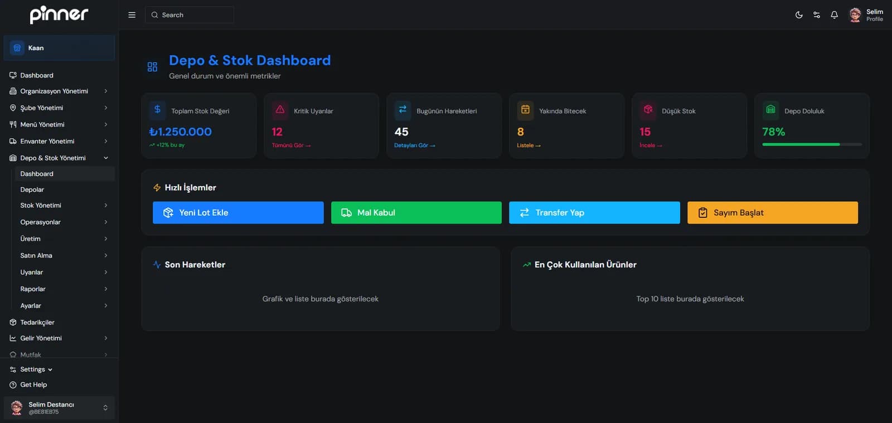Click the warehouse icon on Depo Doluluk card
Screen dimensions: 892x423
(770, 110)
